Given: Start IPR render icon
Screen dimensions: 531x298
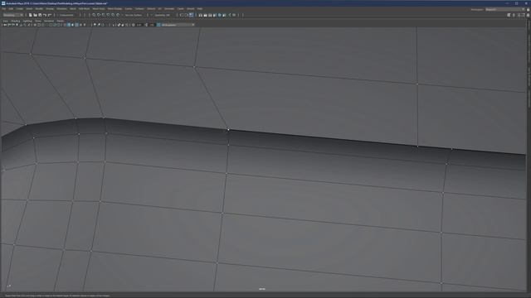Looking at the screenshot, I should [210, 15].
